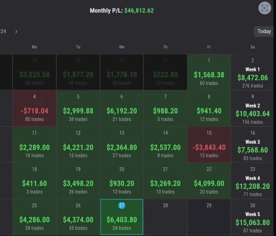
Task: Open Week 1 summary $8,472.06
Action: point(252,72)
